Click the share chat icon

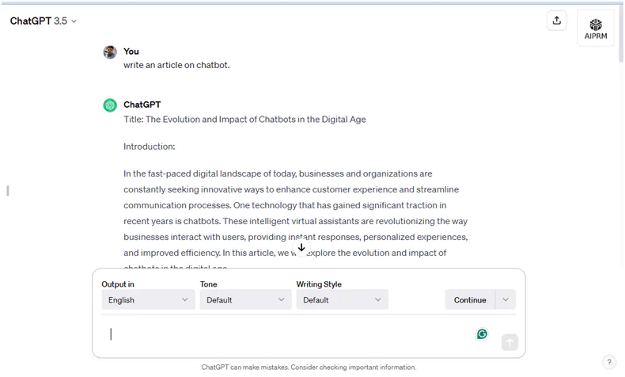point(556,21)
